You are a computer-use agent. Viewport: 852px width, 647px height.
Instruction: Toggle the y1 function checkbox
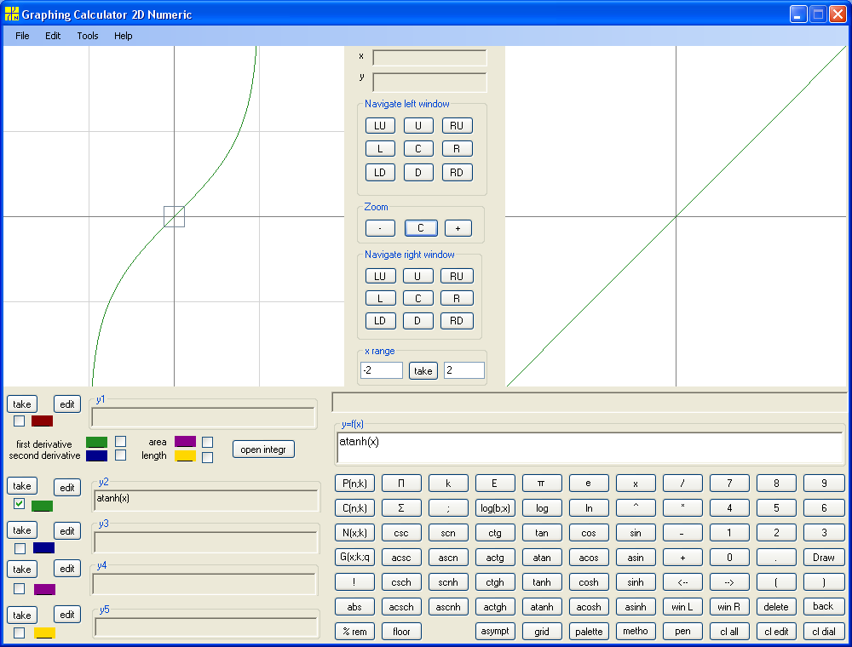point(20,421)
